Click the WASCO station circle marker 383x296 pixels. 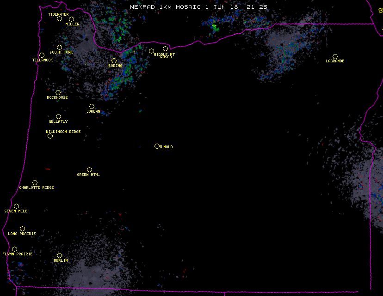pos(165,48)
